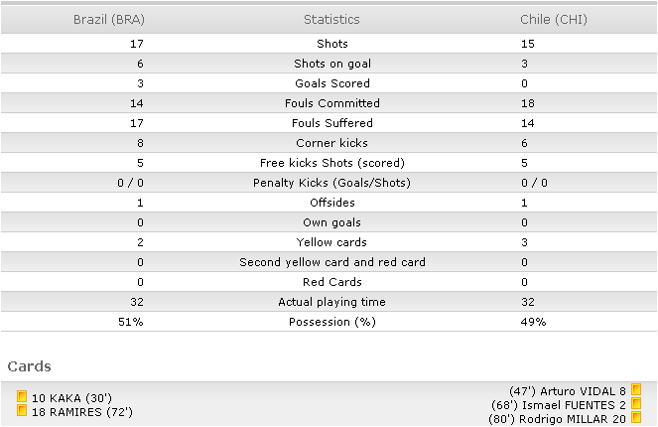Viewport: 658px width, 427px height.
Task: Click Brazil's 51% possession value
Action: 131,322
